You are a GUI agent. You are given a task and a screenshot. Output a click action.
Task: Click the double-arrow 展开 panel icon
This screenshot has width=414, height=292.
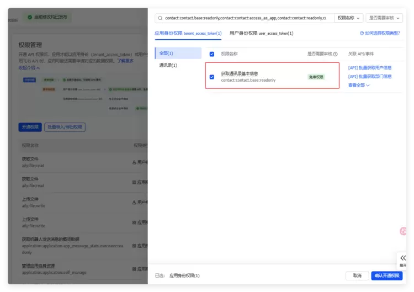click(x=402, y=258)
